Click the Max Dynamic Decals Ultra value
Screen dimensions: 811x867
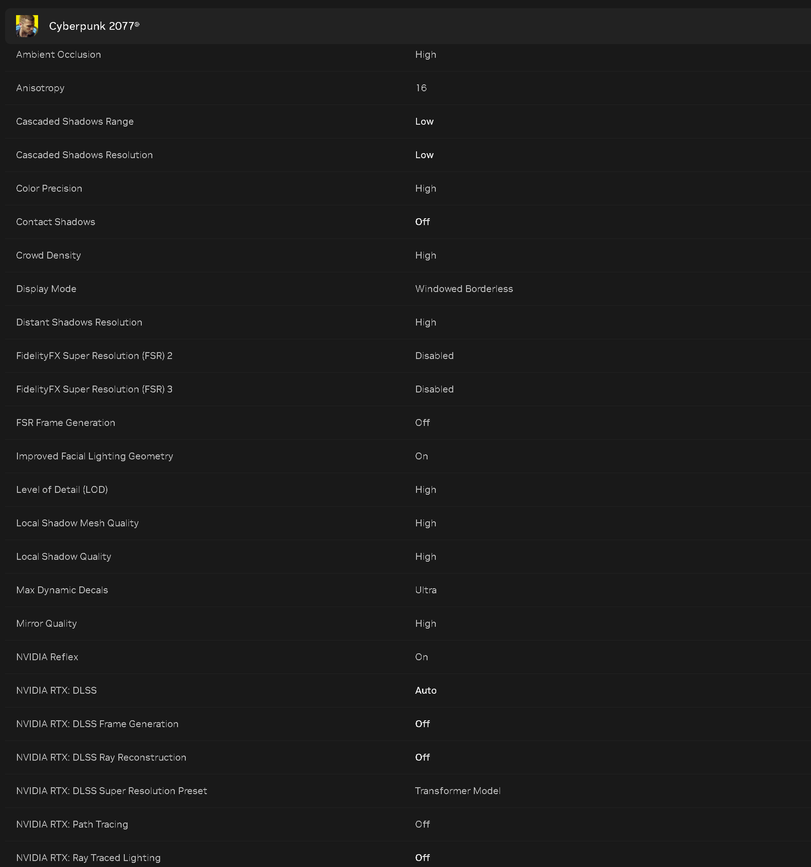pyautogui.click(x=425, y=590)
